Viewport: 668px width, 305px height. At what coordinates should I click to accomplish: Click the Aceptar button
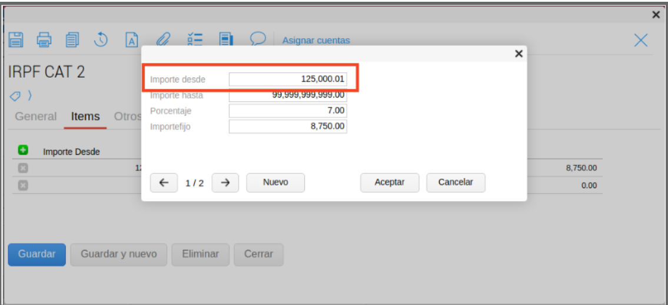coord(390,183)
